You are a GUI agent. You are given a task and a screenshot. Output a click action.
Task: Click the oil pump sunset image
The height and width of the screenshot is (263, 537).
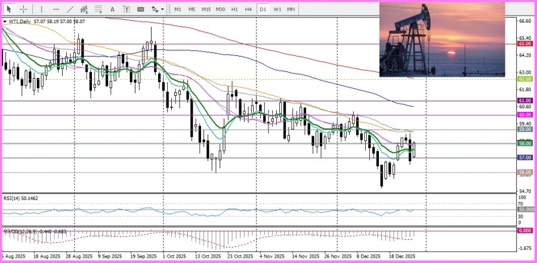[x=442, y=39]
